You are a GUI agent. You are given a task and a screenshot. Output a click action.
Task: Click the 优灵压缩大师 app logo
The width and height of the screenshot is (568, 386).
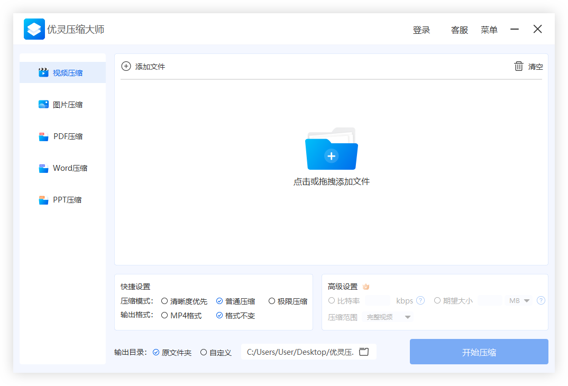coord(34,30)
